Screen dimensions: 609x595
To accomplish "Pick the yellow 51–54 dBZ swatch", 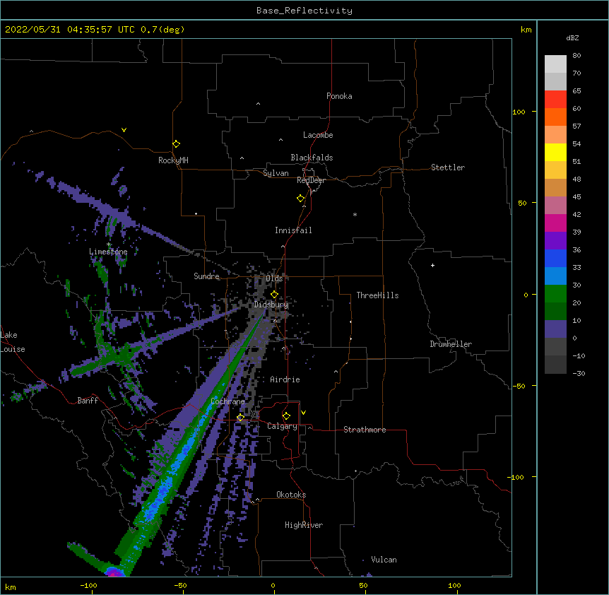I will [555, 152].
